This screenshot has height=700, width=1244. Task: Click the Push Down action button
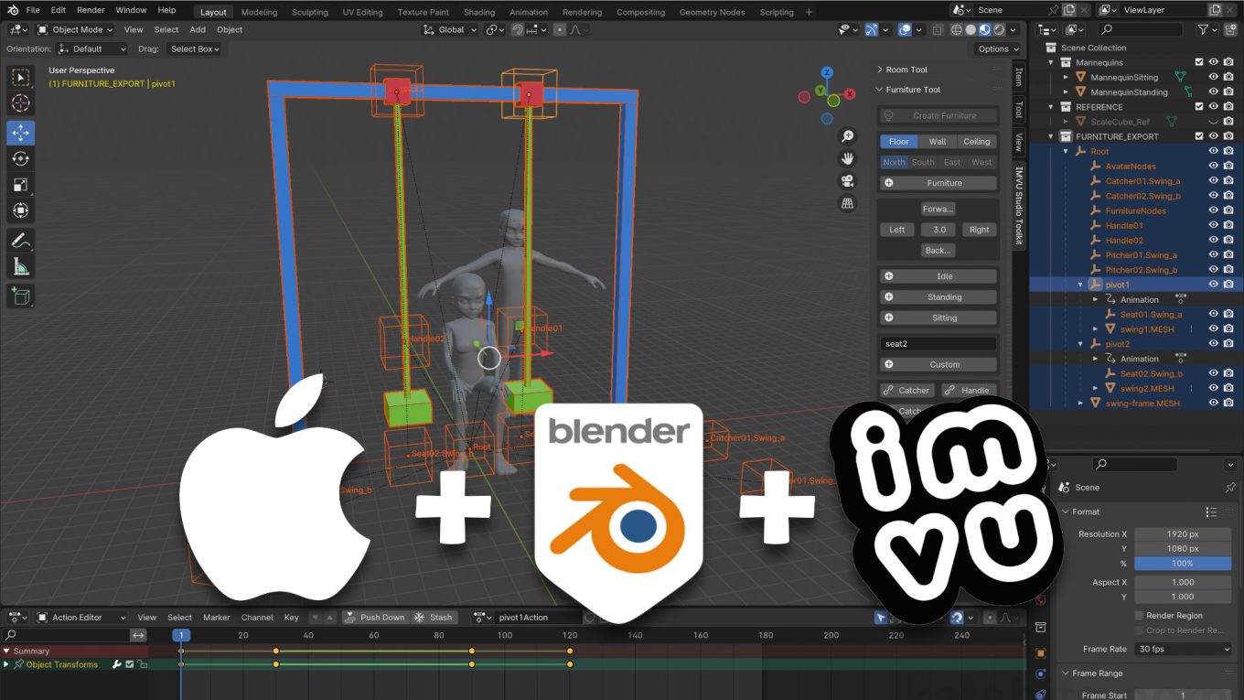374,617
